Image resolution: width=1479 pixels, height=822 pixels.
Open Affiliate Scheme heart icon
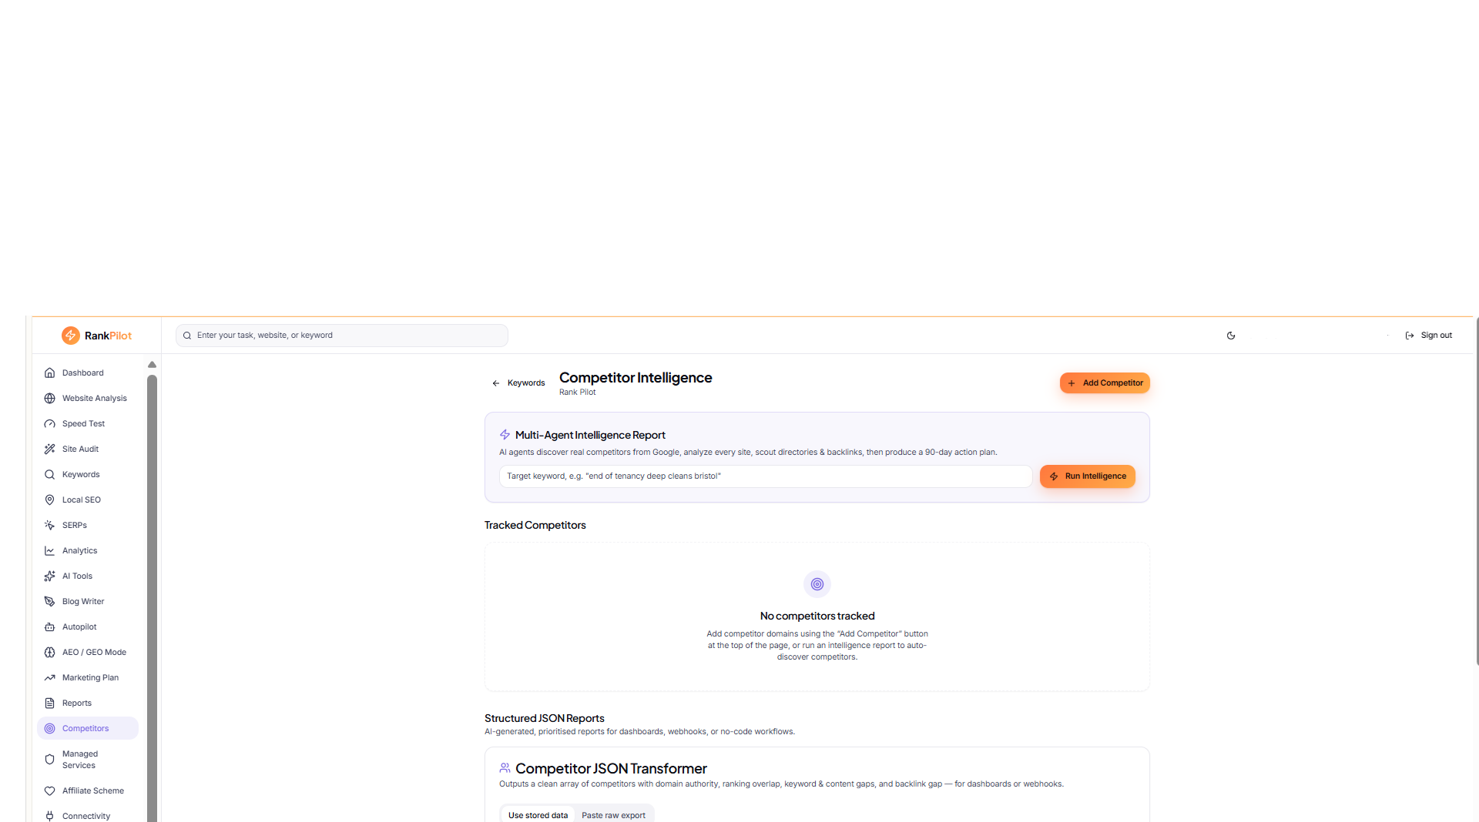[x=49, y=790]
